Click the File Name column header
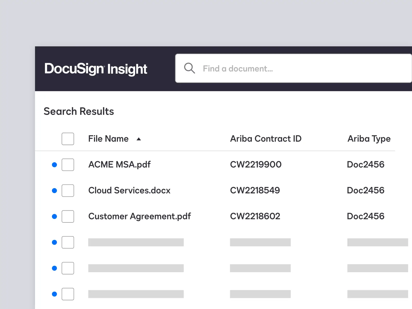The image size is (412, 309). pos(108,139)
